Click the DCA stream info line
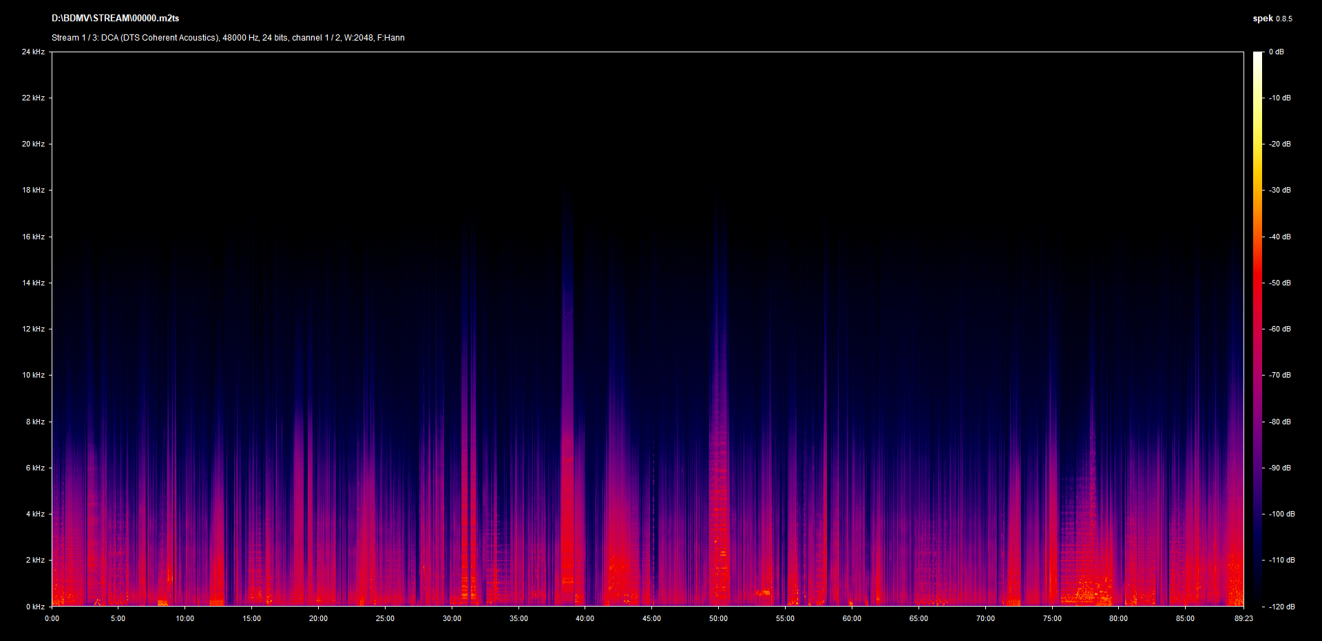The image size is (1322, 641). [x=228, y=38]
